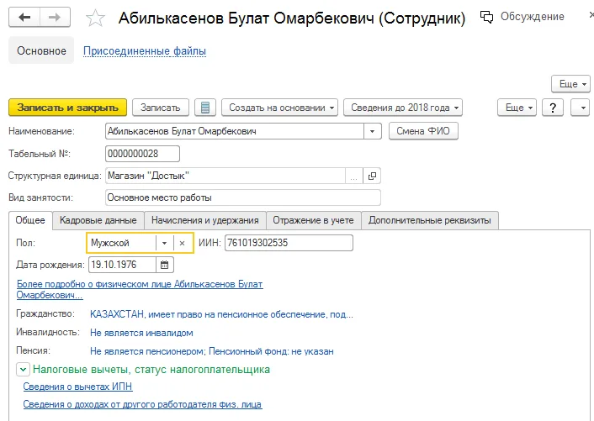The width and height of the screenshot is (594, 421).
Task: Switch to the Кадровые данные tab
Action: [x=98, y=220]
